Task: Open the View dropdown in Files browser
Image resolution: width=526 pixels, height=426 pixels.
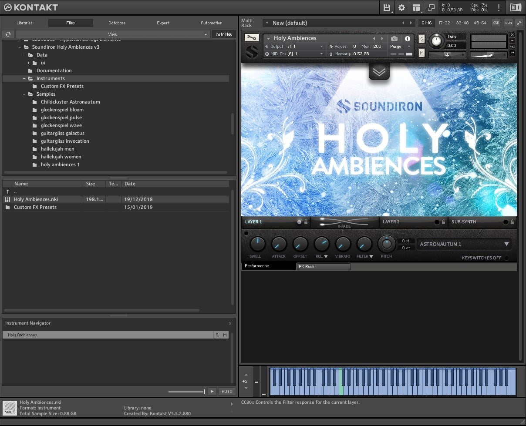Action: click(113, 34)
